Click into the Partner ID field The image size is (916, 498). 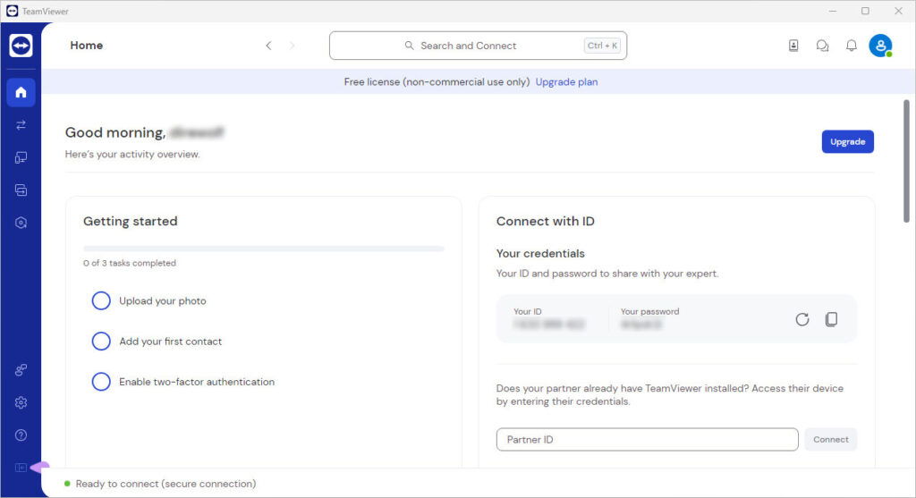tap(648, 440)
